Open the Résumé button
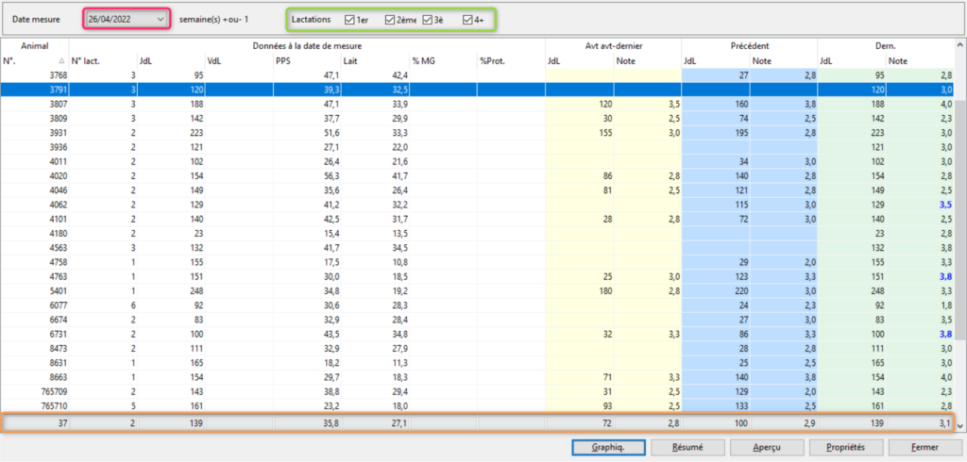 click(679, 447)
